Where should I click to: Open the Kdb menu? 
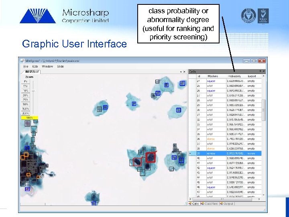pyautogui.click(x=35, y=66)
